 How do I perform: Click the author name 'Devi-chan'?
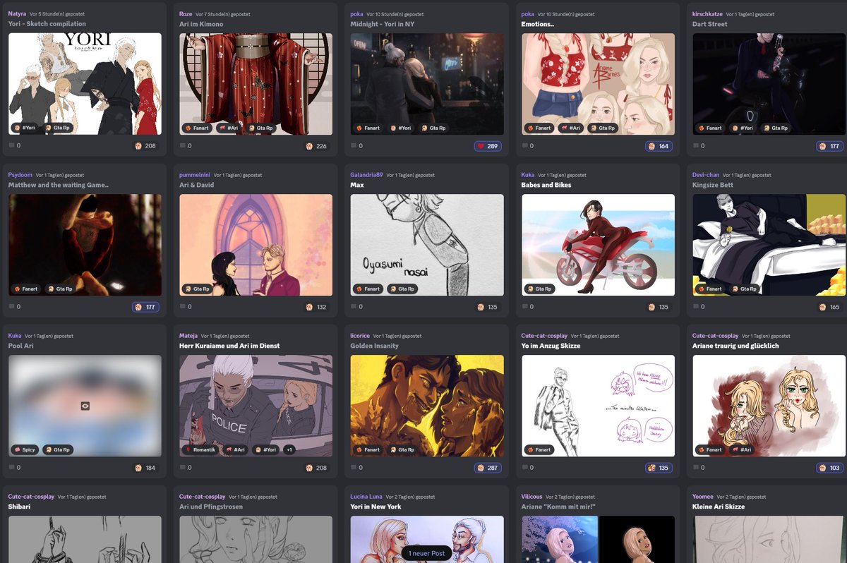[706, 175]
